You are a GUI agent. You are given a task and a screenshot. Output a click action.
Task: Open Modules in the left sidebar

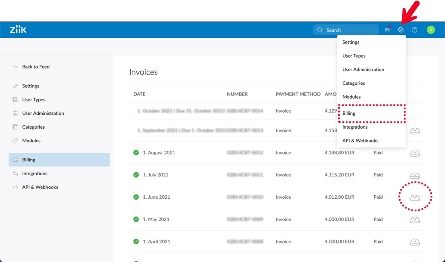31,141
